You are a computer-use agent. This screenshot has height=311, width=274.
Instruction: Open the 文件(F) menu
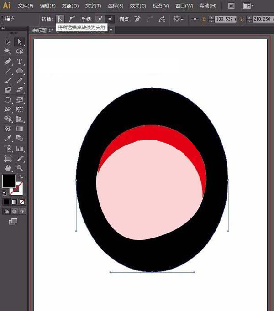point(26,6)
